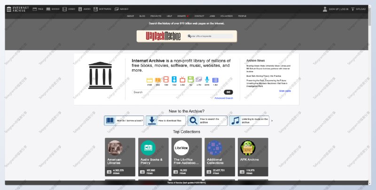Click the Wayback Machine URL input field

(211, 36)
